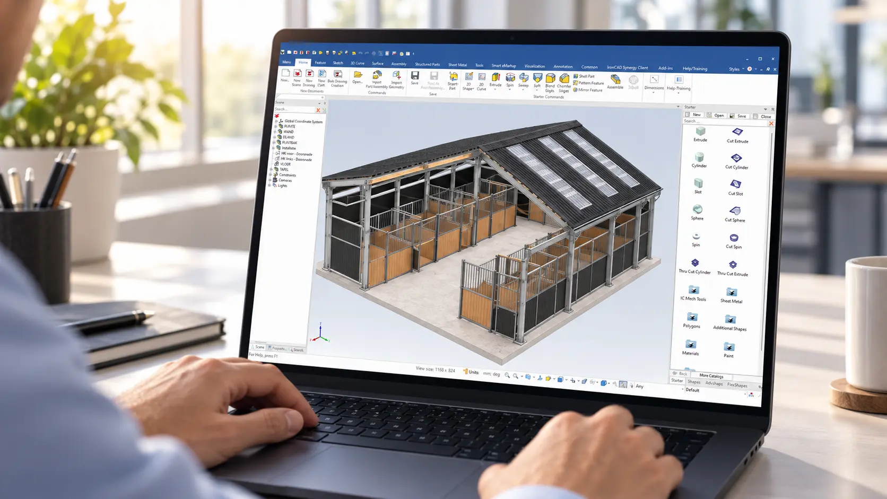
Task: Clear the Scene browser search with red X
Action: (318, 110)
